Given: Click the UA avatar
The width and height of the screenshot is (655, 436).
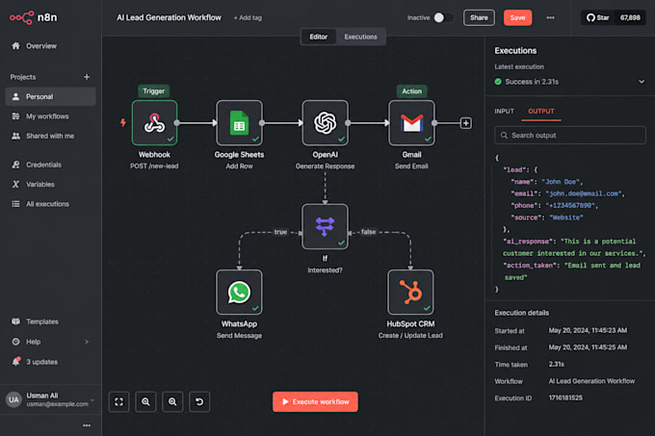Looking at the screenshot, I should click(x=13, y=399).
